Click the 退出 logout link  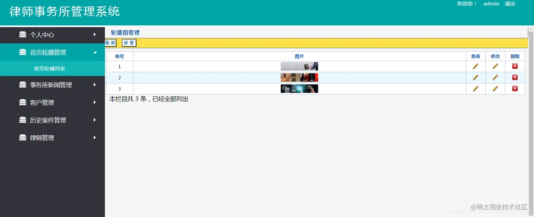pyautogui.click(x=510, y=4)
